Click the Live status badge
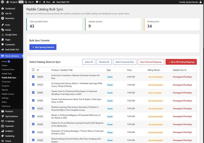Viewport: 204px width, 143px height. pyautogui.click(x=21, y=2)
